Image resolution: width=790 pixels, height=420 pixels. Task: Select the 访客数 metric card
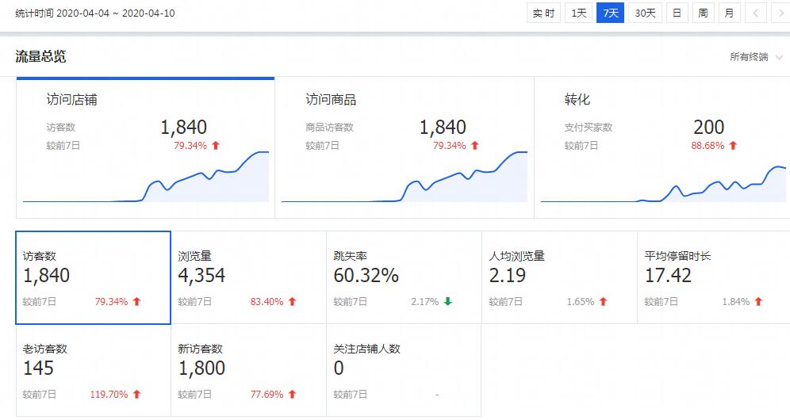(x=94, y=277)
